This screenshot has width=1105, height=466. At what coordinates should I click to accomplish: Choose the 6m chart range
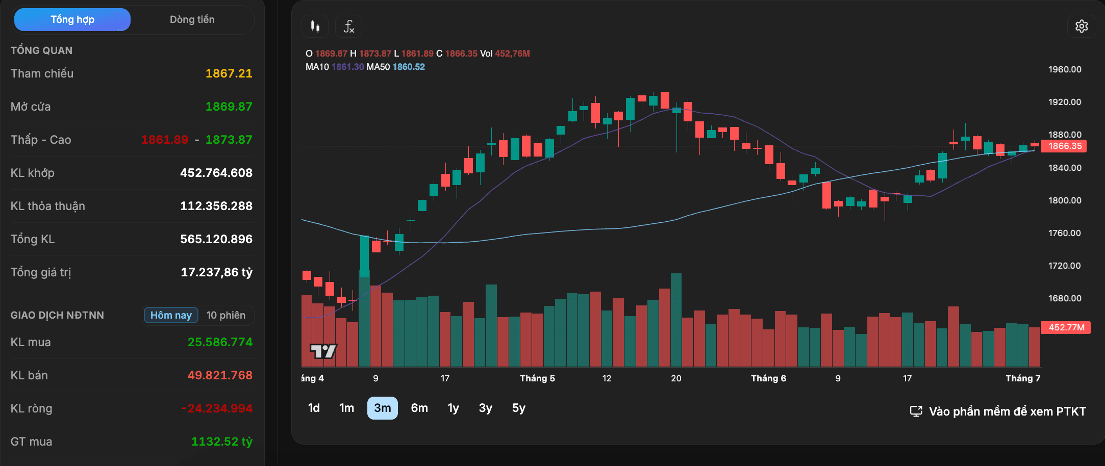point(419,408)
